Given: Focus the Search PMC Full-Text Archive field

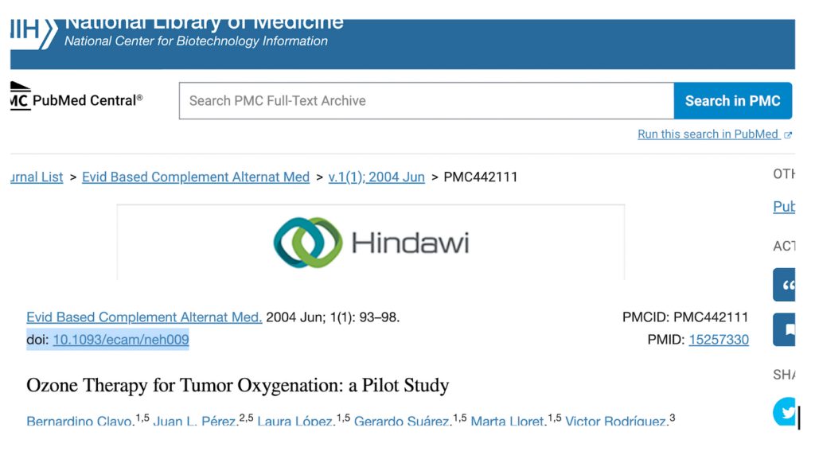Looking at the screenshot, I should coord(427,101).
